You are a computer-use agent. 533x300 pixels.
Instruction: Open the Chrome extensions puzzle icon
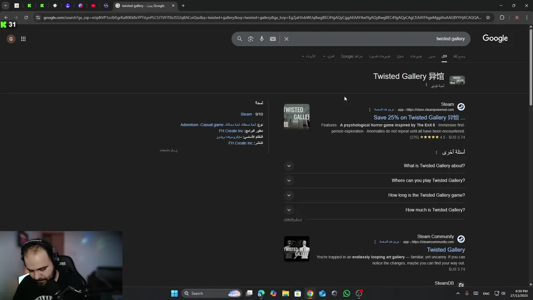[502, 17]
